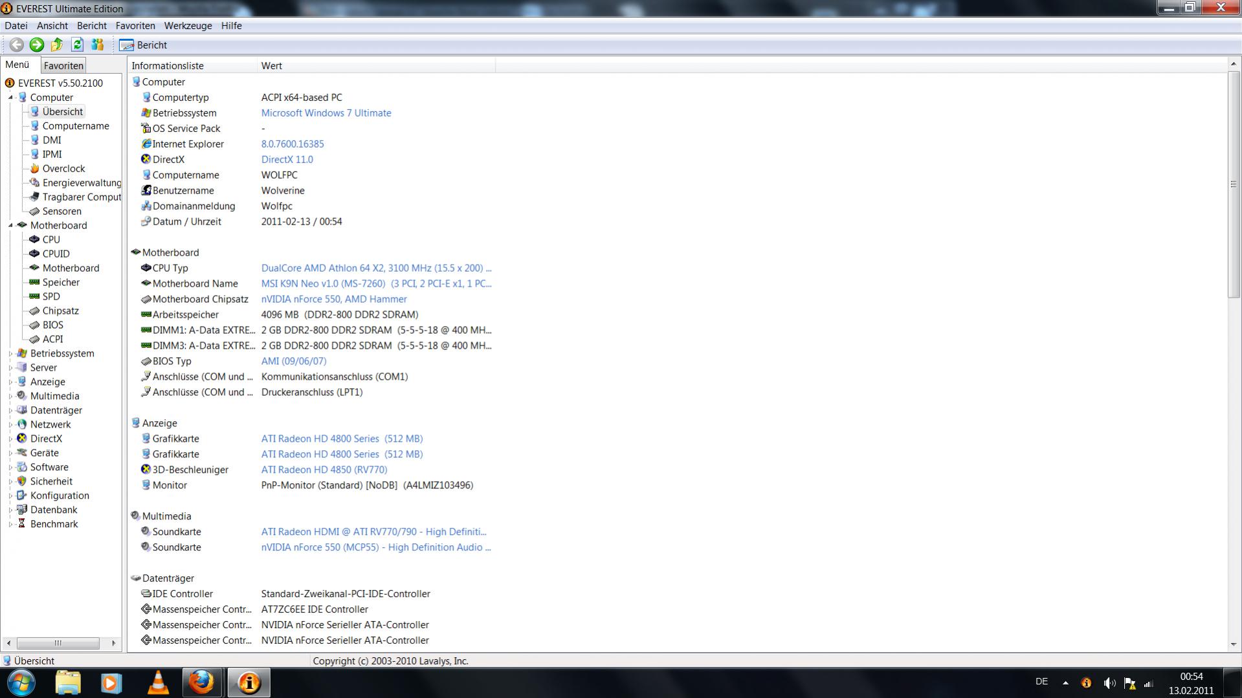Click the CPUID chip icon

coord(34,254)
